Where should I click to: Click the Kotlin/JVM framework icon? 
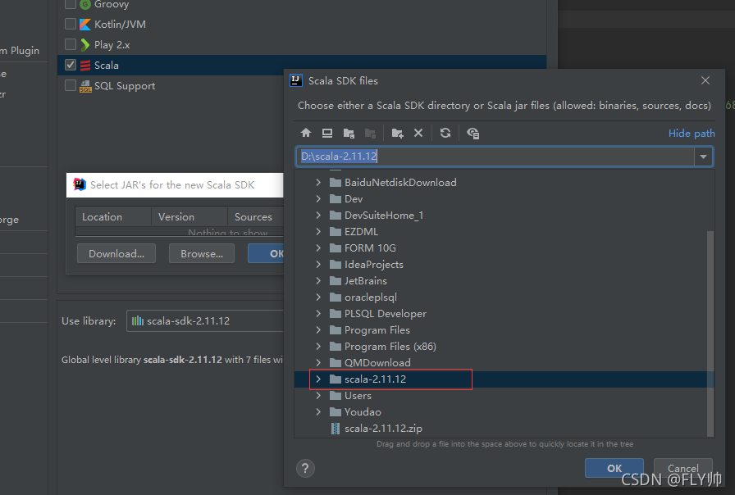pos(84,25)
